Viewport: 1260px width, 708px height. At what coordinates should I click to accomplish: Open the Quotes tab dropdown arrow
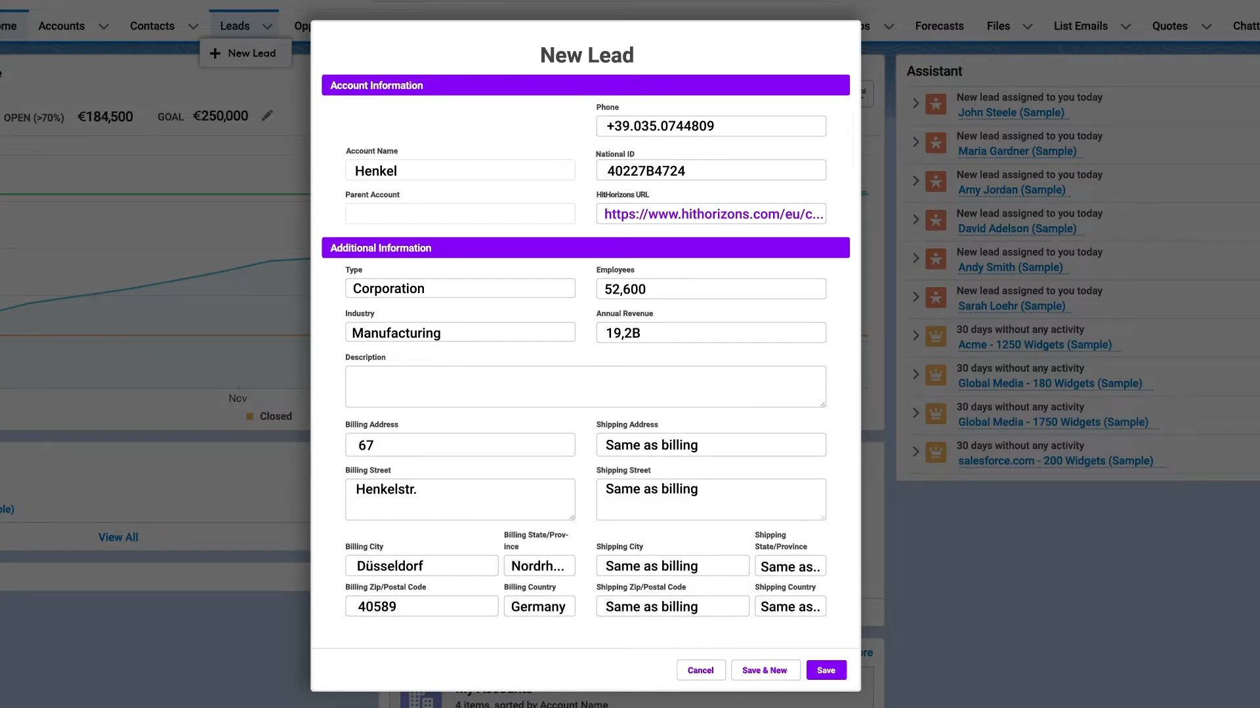point(1206,26)
